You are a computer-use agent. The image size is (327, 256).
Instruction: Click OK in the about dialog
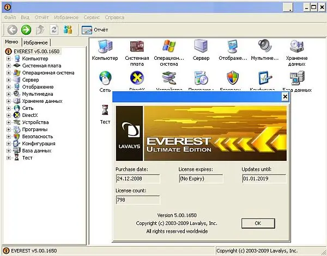tap(258, 223)
